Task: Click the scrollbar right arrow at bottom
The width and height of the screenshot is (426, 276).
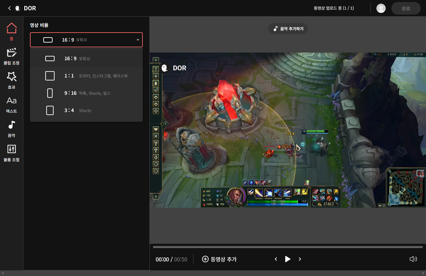Action: pos(423,273)
